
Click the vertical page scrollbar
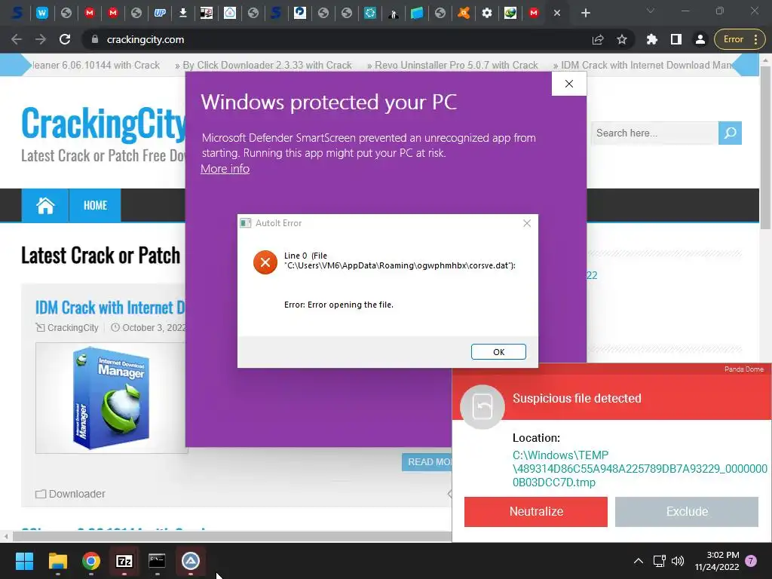pos(764,148)
